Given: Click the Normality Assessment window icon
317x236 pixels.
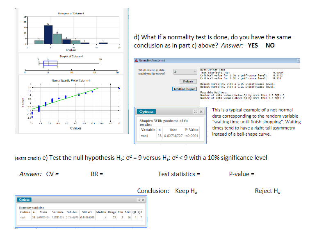Looking at the screenshot, I should pyautogui.click(x=136, y=60).
